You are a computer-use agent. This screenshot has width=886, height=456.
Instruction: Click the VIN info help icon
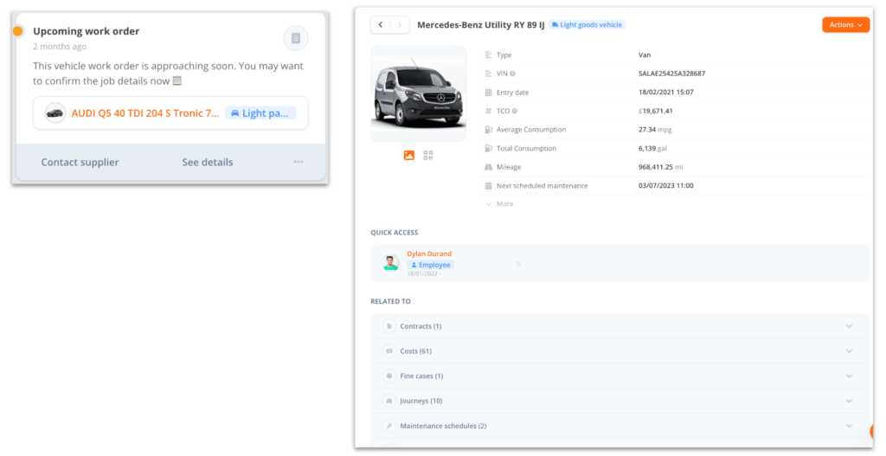(512, 74)
